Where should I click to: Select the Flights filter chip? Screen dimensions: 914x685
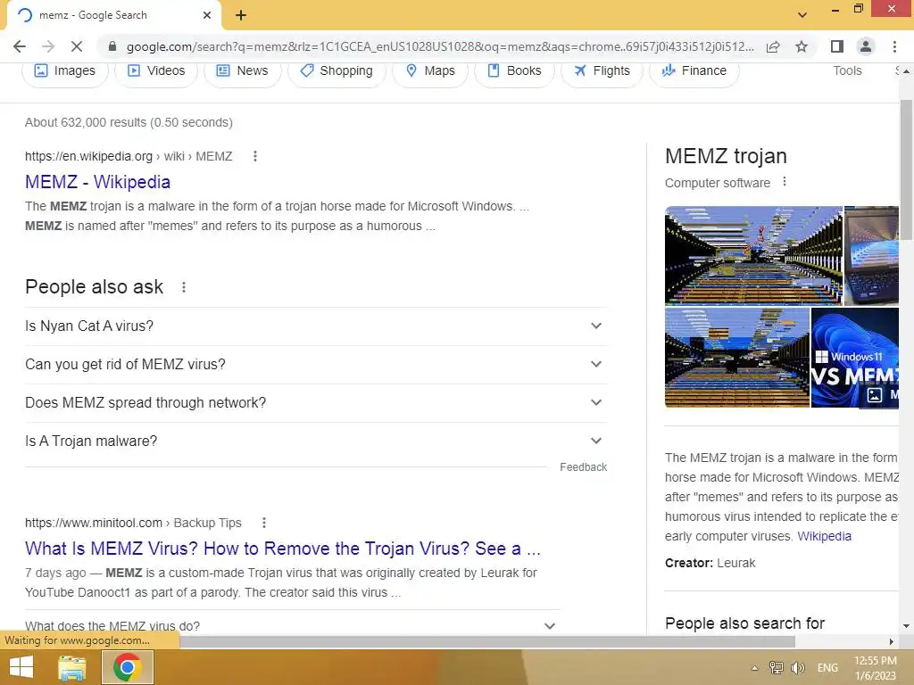click(602, 71)
